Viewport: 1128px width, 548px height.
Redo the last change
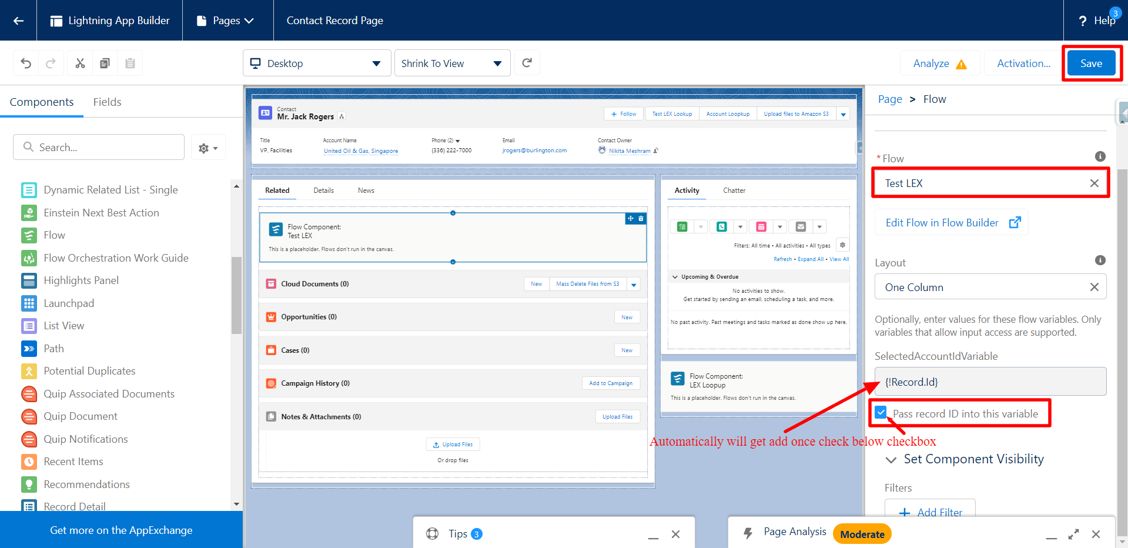pyautogui.click(x=51, y=63)
